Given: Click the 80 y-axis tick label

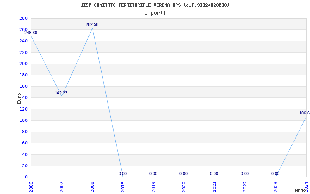Looking at the screenshot, I should point(24,132).
